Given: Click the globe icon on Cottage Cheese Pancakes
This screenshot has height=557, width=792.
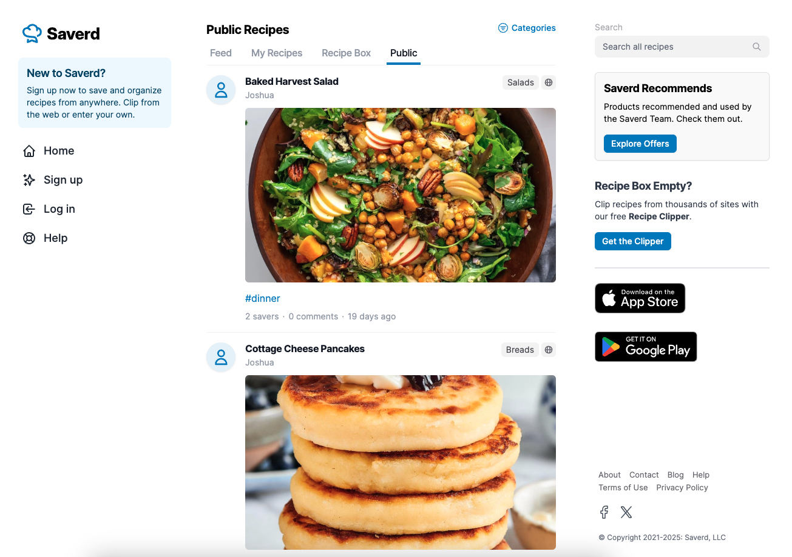Looking at the screenshot, I should (549, 350).
